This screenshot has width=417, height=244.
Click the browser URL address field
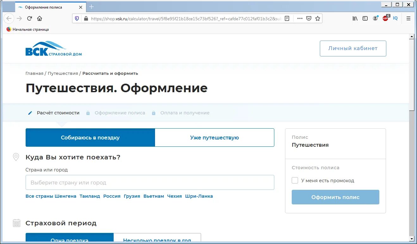click(x=186, y=18)
